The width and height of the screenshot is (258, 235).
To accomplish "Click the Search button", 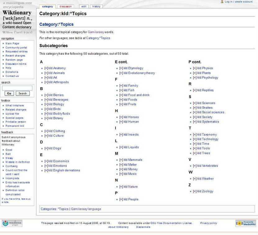I will [23, 93].
